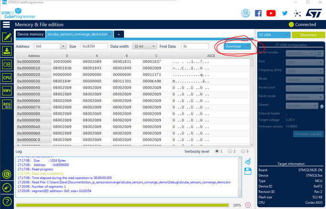Open the Option Bytes (OB) panel

point(7,64)
